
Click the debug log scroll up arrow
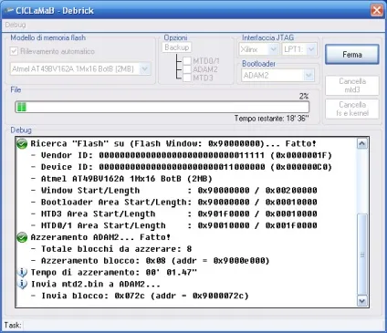coord(362,143)
